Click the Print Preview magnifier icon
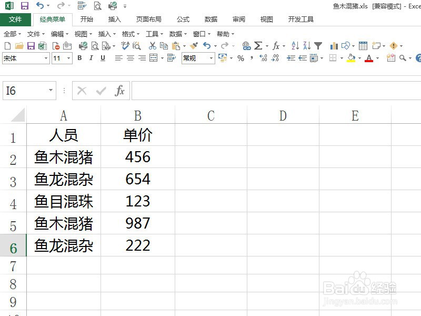This screenshot has height=316, width=421. (95, 46)
